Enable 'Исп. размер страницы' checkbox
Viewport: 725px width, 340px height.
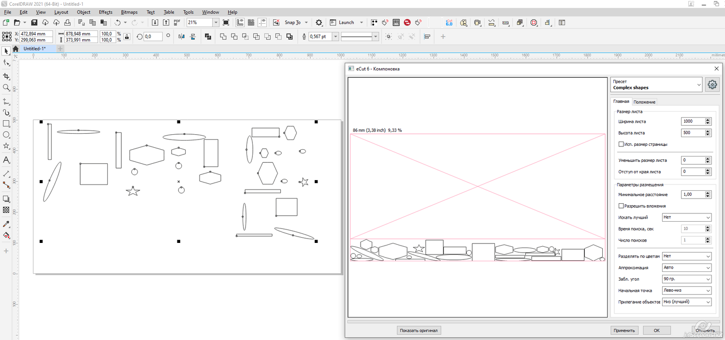[622, 144]
